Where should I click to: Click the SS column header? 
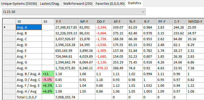pyautogui.click(x=48, y=21)
